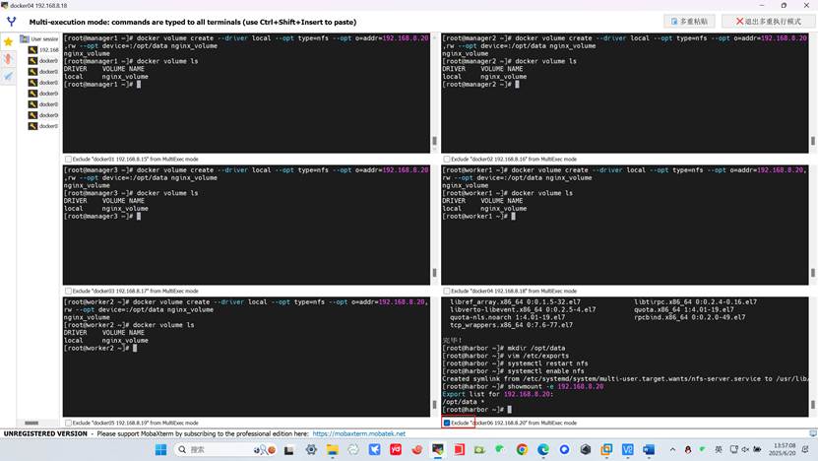Click the manager3 terminal scrollbar thumb
The height and width of the screenshot is (461, 818).
[x=434, y=273]
